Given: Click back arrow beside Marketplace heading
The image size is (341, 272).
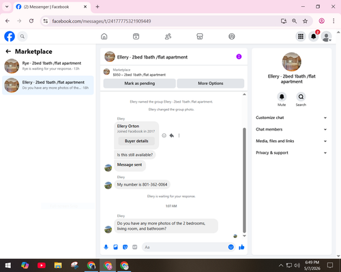Looking at the screenshot, I should pyautogui.click(x=8, y=52).
